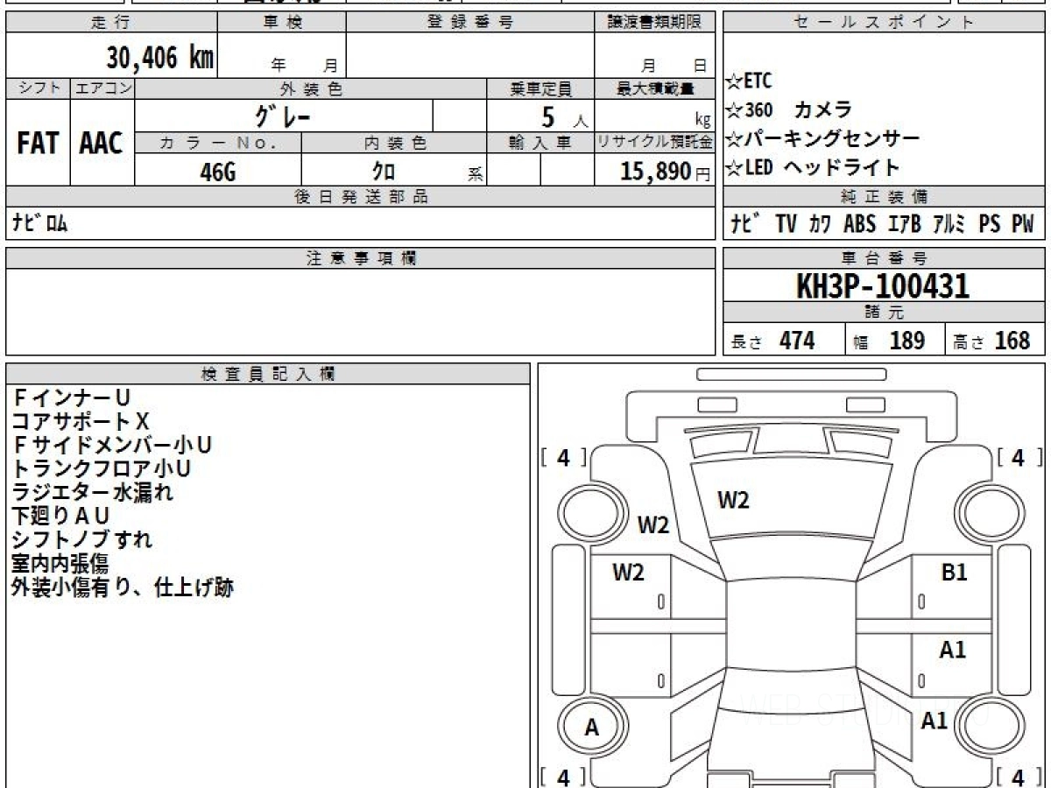Select the 純正装備 section header
This screenshot has height=788, width=1051.
click(x=884, y=197)
